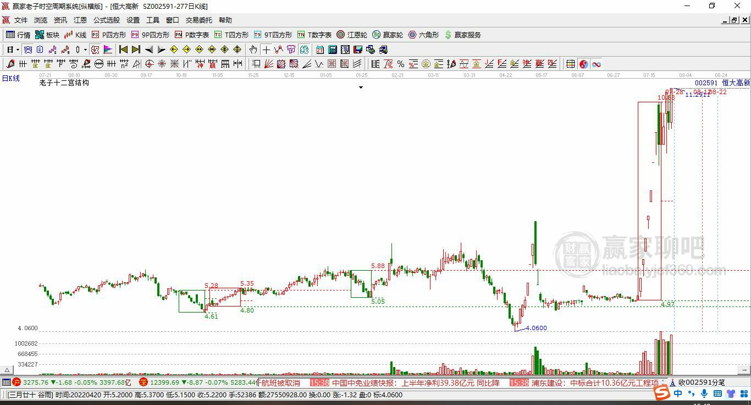Open the 文件 menu
The width and height of the screenshot is (751, 405).
[21, 20]
